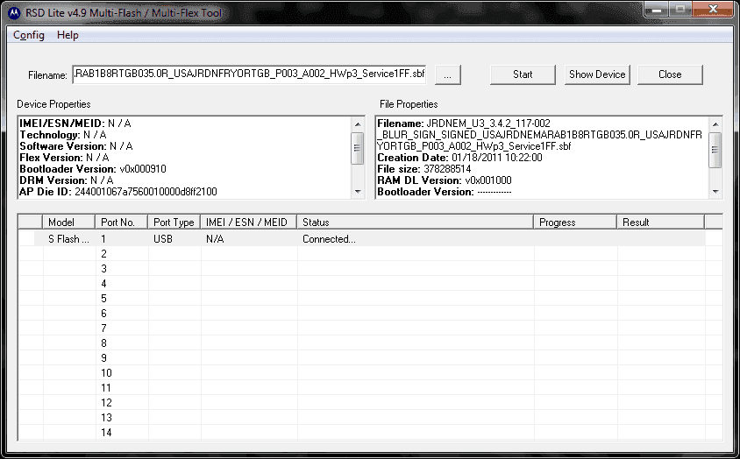Open file browser with the ... button
This screenshot has height=459, width=740.
pyautogui.click(x=447, y=75)
